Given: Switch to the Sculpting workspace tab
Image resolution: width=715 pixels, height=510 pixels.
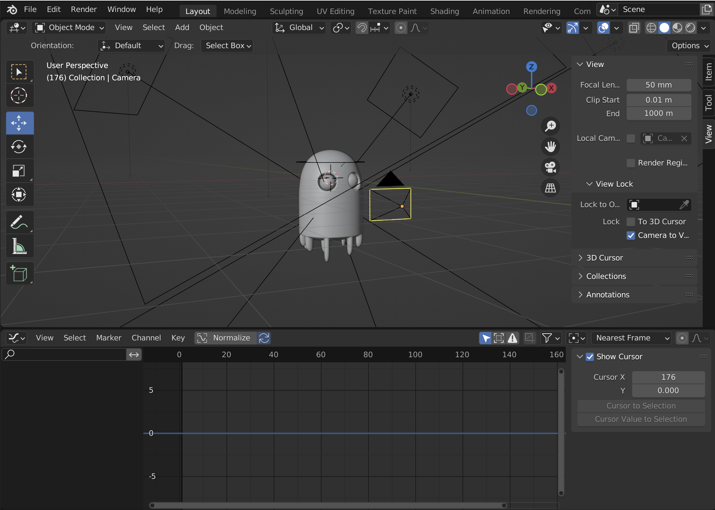Looking at the screenshot, I should pos(286,11).
